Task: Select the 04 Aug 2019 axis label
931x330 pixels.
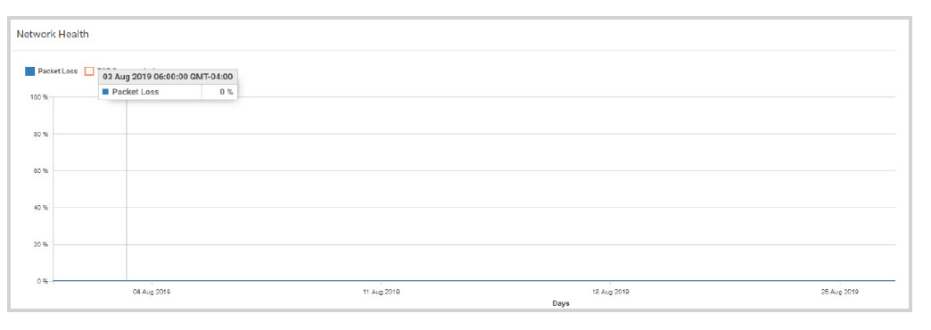Action: pos(152,292)
